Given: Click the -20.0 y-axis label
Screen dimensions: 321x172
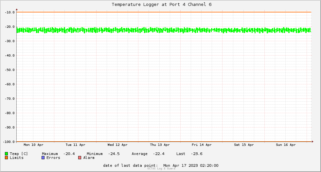Looking at the screenshot, I should tap(10, 27).
